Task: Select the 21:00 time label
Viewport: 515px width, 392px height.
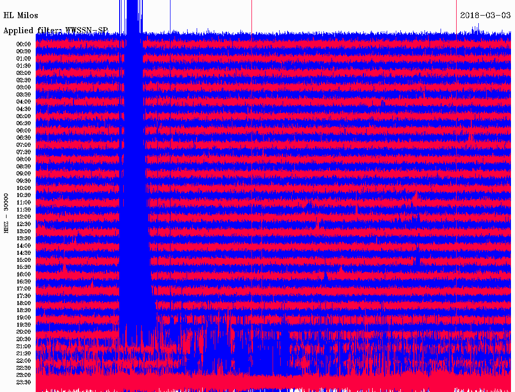Action: point(24,346)
